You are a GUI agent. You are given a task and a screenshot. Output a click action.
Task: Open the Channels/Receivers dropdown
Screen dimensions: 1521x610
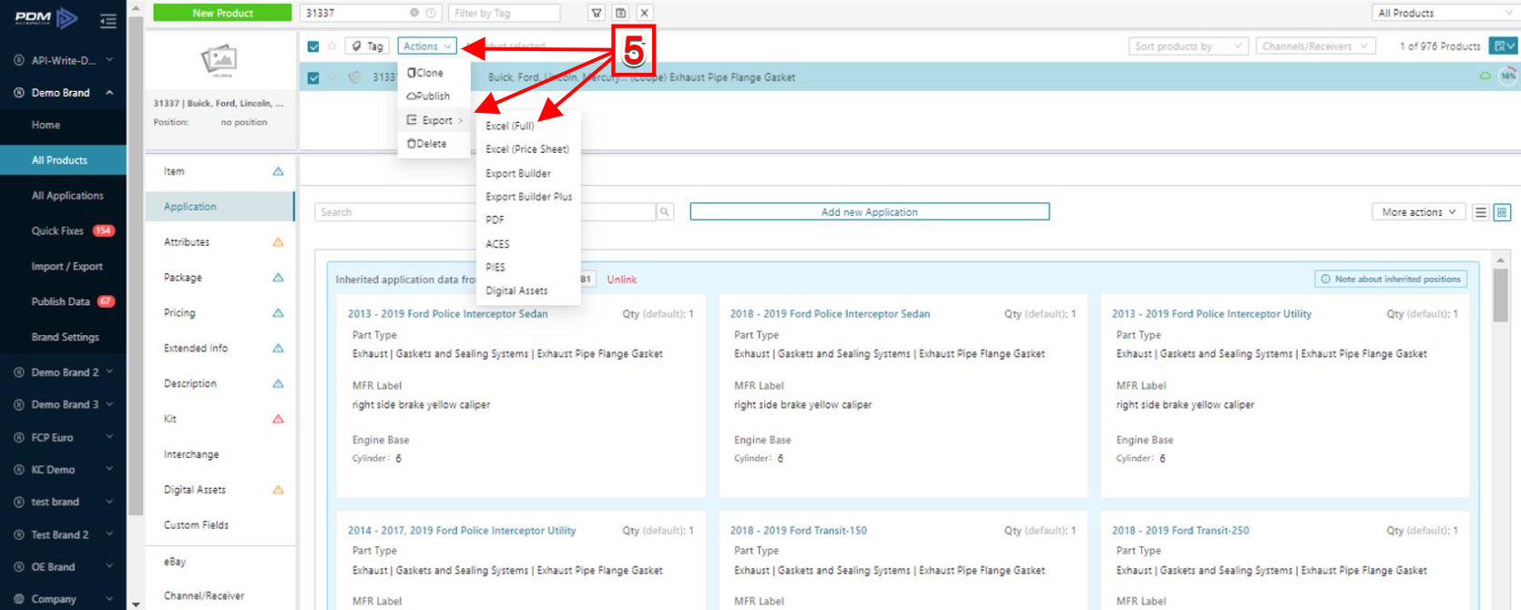[1314, 46]
